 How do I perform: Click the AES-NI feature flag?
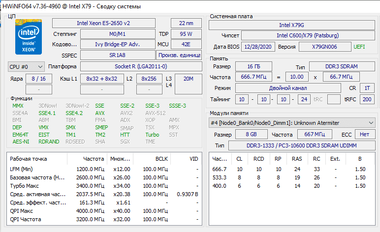click(20, 142)
